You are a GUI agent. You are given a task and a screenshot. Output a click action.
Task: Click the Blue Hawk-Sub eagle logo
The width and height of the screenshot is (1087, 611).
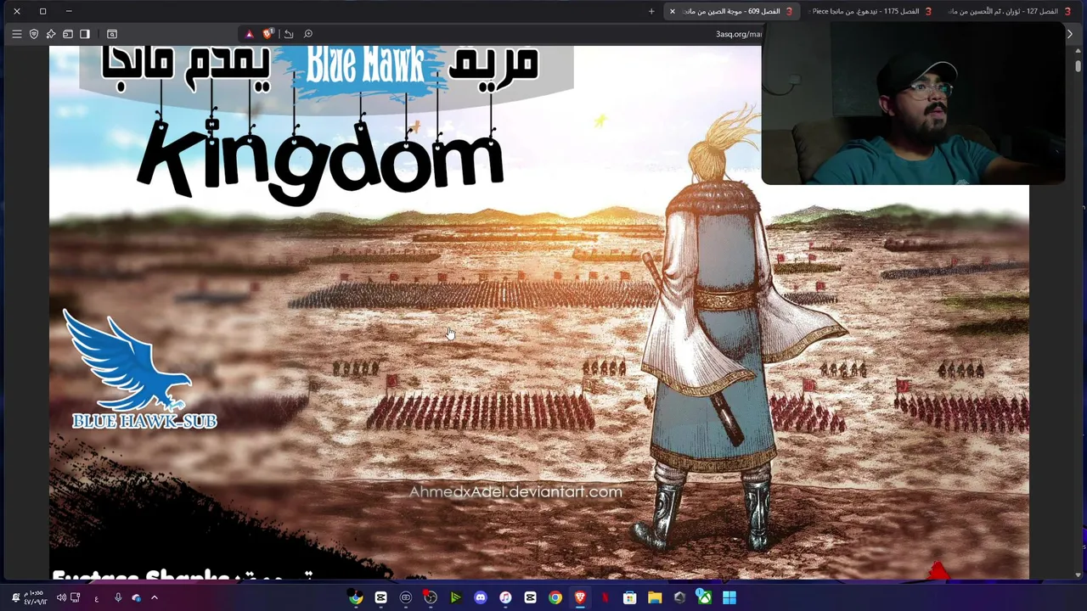(140, 369)
